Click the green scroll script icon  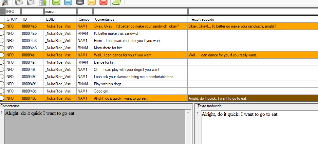pyautogui.click(x=117, y=2)
